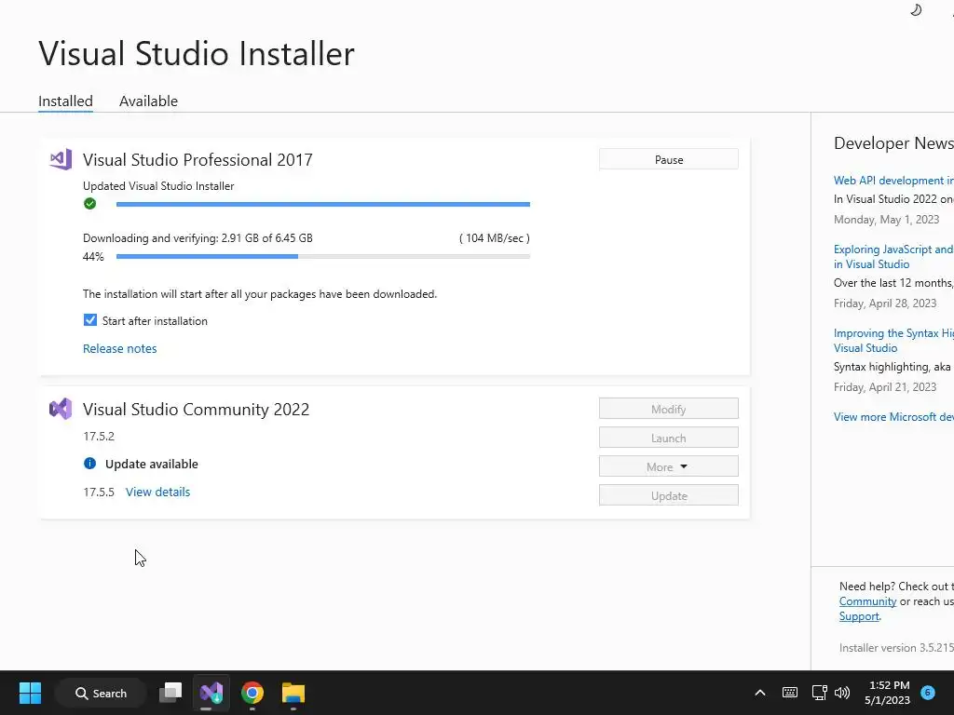Open the Windows Start menu
The image size is (954, 715).
pyautogui.click(x=30, y=693)
